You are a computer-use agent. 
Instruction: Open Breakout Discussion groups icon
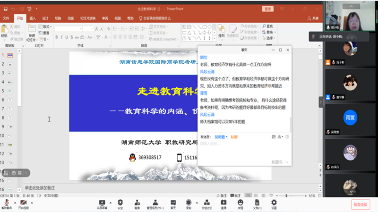click(x=206, y=204)
